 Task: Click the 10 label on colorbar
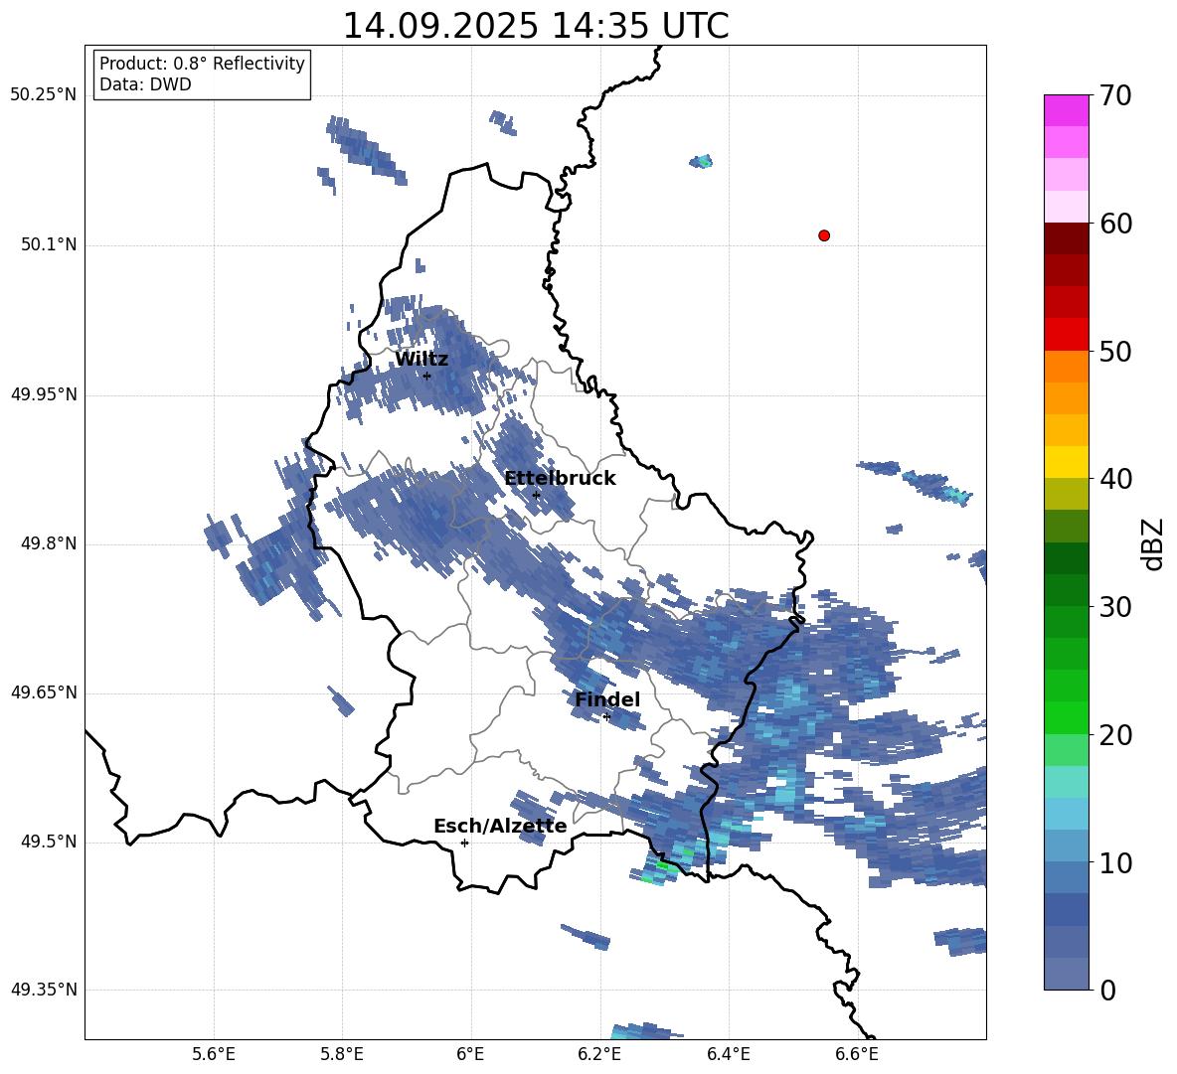(1116, 863)
